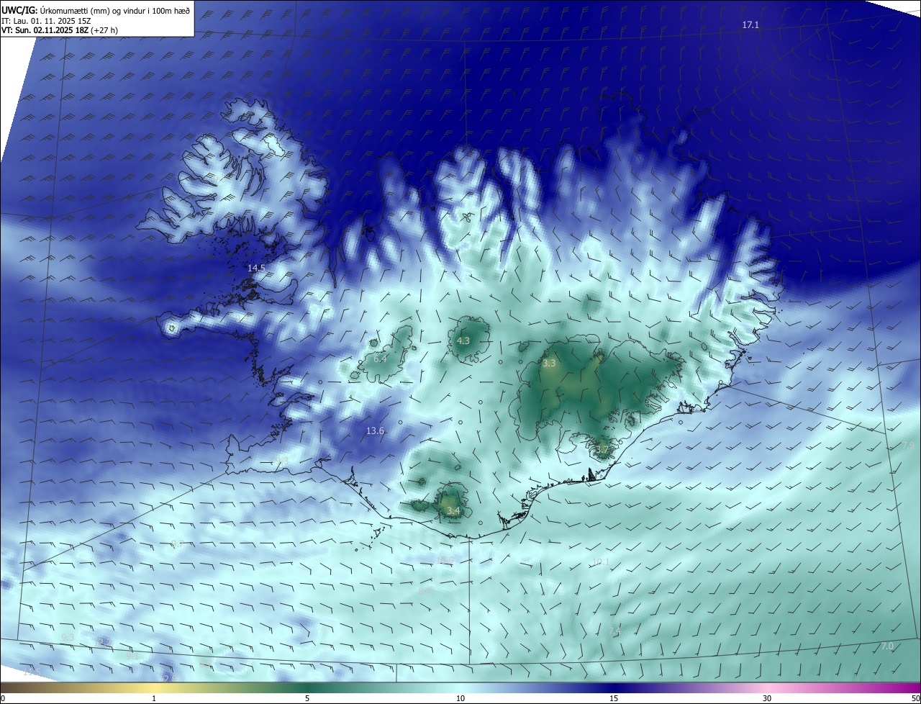Click the title 'UWC/IG: Úrkomumætti (mm) og vindur í 100m hæð'
921x704 pixels.
click(96, 10)
